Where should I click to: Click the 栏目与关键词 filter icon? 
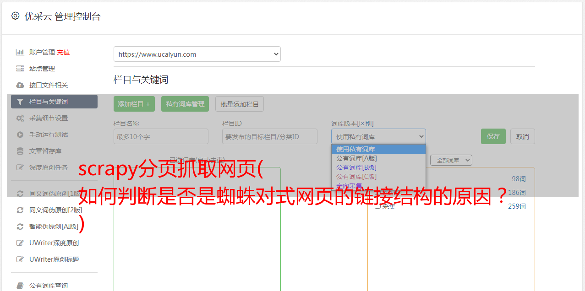click(x=20, y=102)
